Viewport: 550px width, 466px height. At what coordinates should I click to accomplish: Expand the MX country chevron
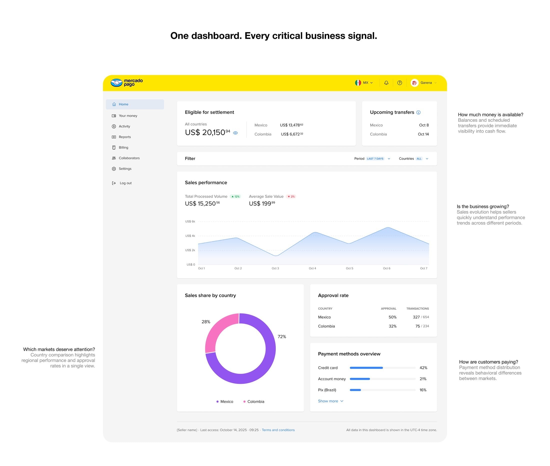pyautogui.click(x=371, y=83)
